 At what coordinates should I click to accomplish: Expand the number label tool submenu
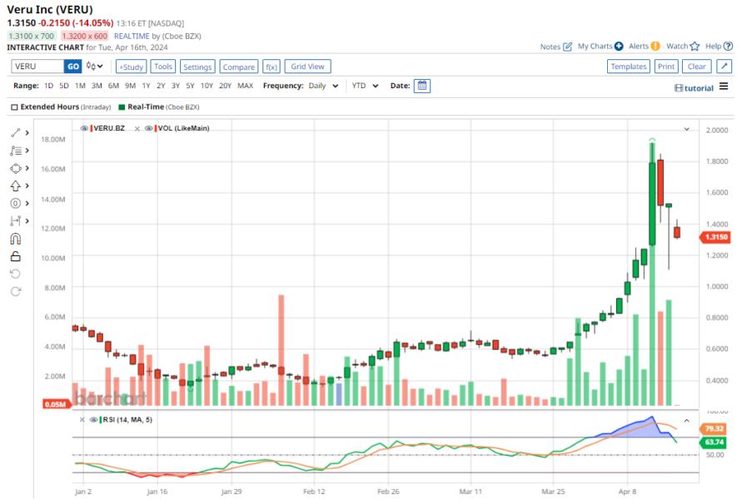(x=27, y=203)
